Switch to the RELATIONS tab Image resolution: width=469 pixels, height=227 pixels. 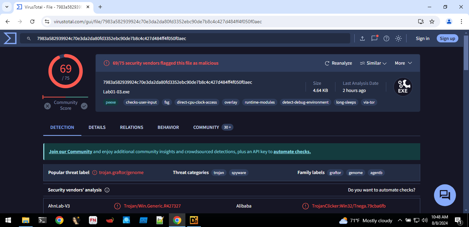(131, 127)
